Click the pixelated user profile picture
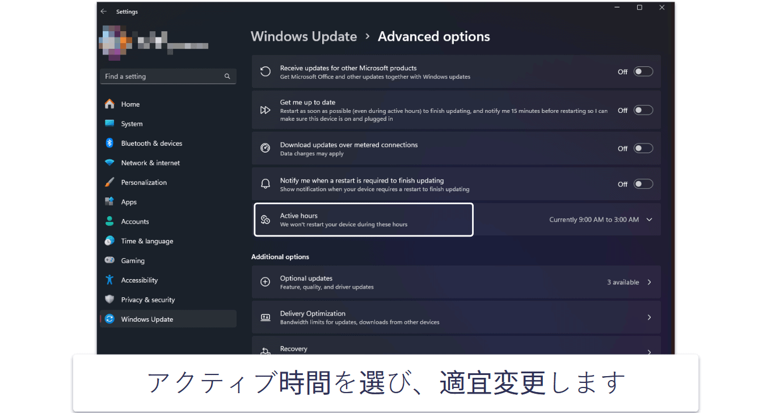Image resolution: width=771 pixels, height=413 pixels. pyautogui.click(x=116, y=42)
